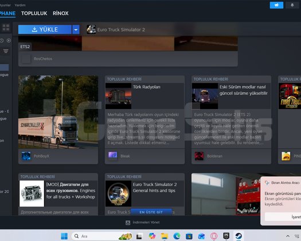Click General hints and tips round logo thumbnail
This screenshot has height=241, width=301.
tap(119, 193)
